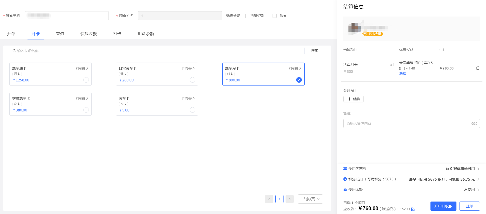Image resolution: width=486 pixels, height=214 pixels.
Task: Click the 选择会员 link
Action: click(233, 16)
